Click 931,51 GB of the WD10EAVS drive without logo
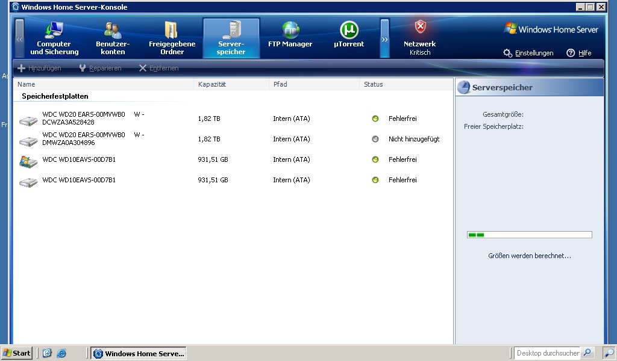 (x=213, y=180)
